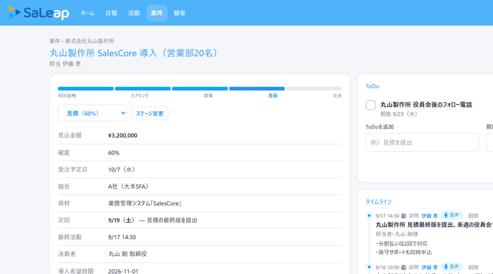Click the 導入希望時期 value 2026-11-01
The image size is (493, 274).
[123, 271]
